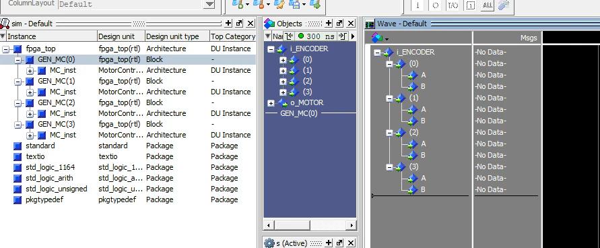
Task: Expand element (0) in the Objects pane
Action: pyautogui.click(x=283, y=60)
